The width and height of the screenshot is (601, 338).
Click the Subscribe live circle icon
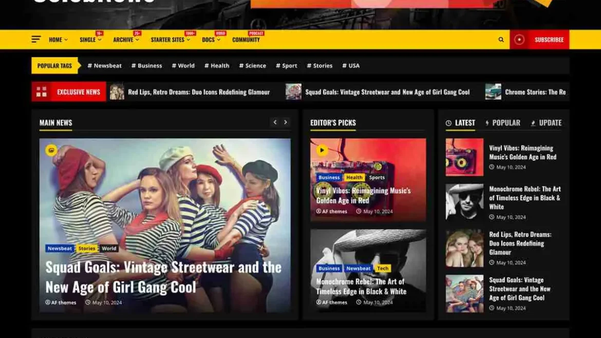tap(519, 40)
